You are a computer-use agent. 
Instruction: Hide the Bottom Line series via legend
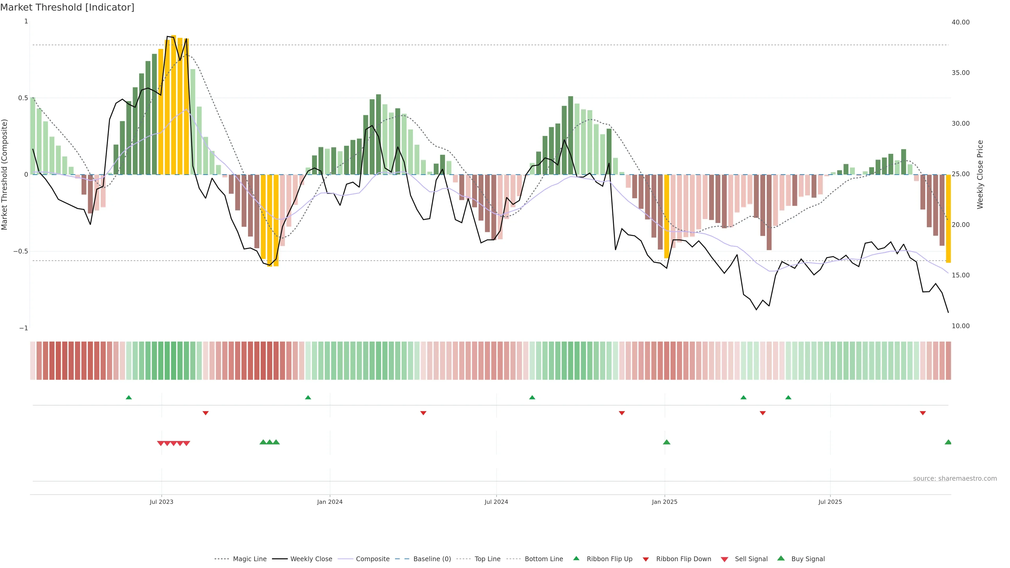543,559
